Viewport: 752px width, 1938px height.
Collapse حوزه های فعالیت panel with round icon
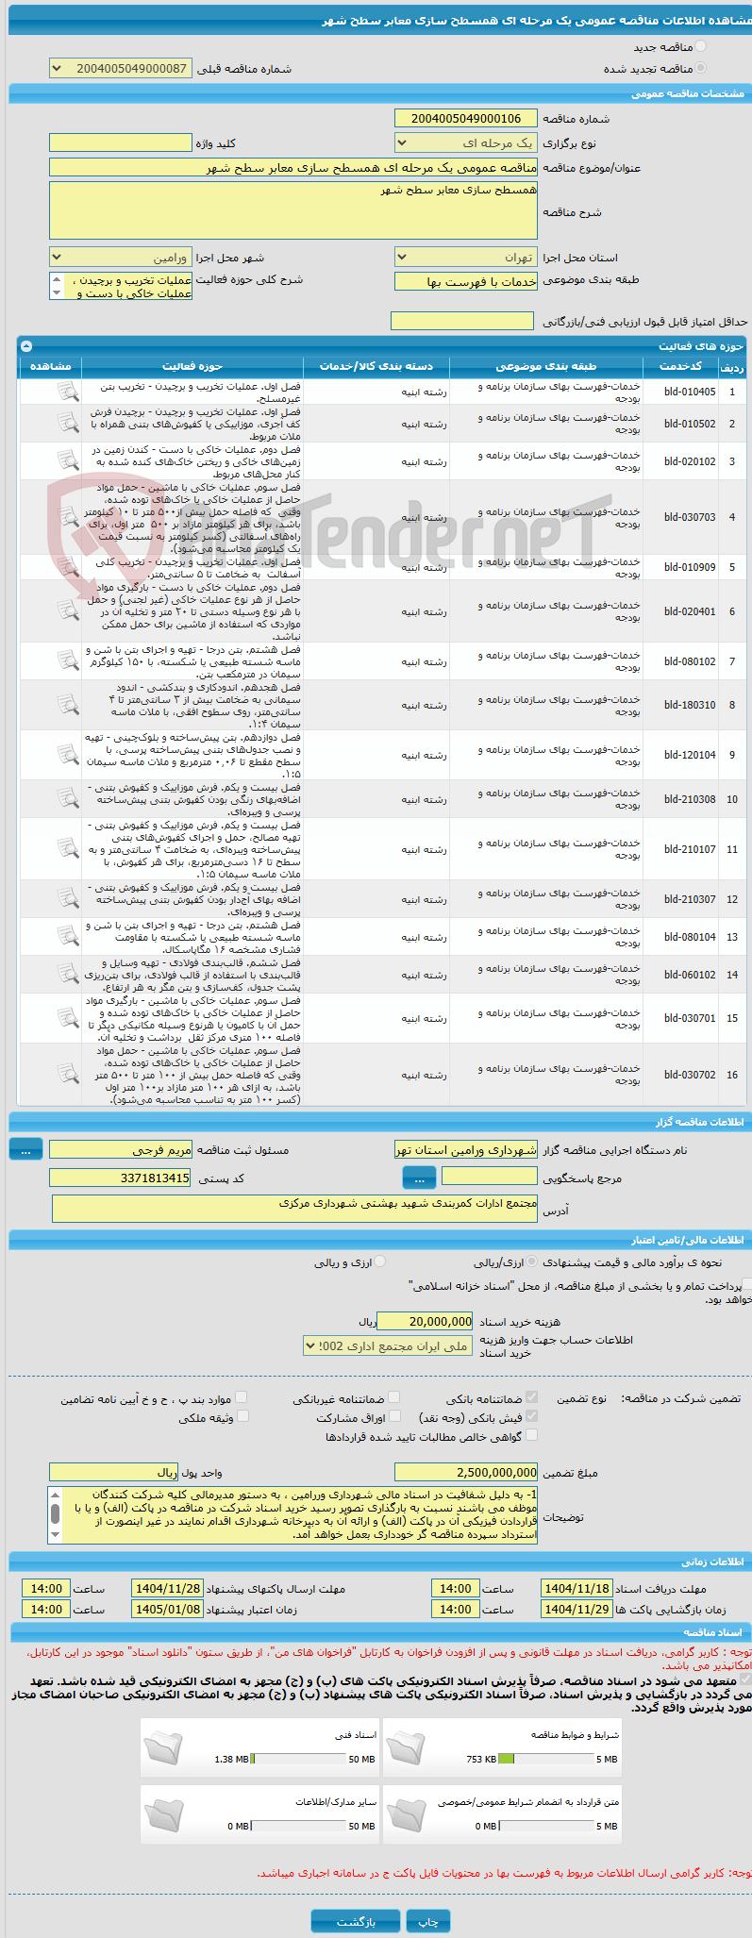[26, 346]
